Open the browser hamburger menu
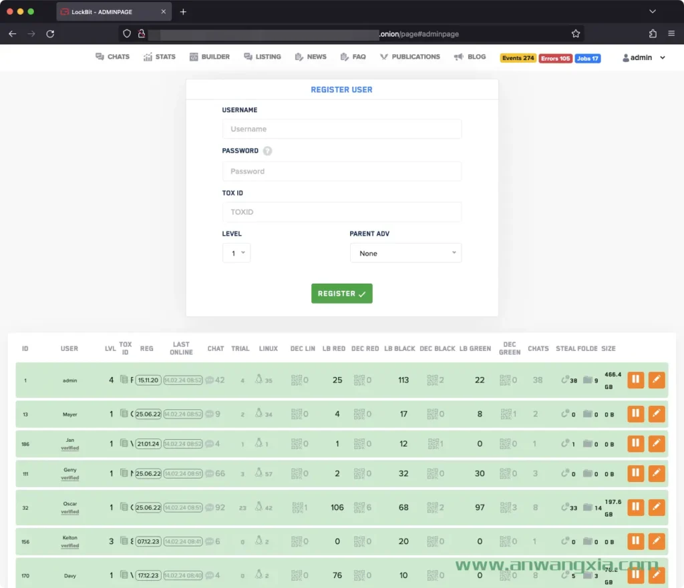This screenshot has width=684, height=588. [x=671, y=33]
